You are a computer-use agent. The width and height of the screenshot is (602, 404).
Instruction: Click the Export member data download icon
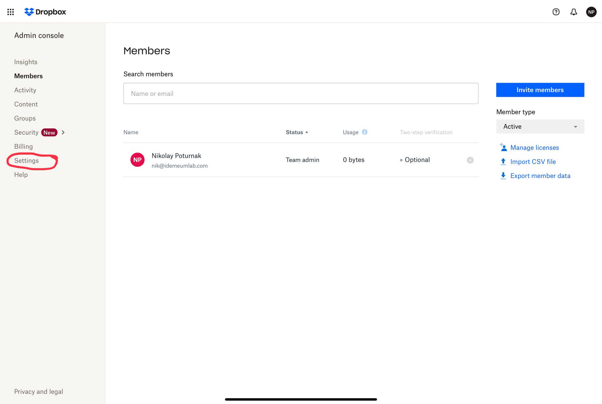click(503, 176)
